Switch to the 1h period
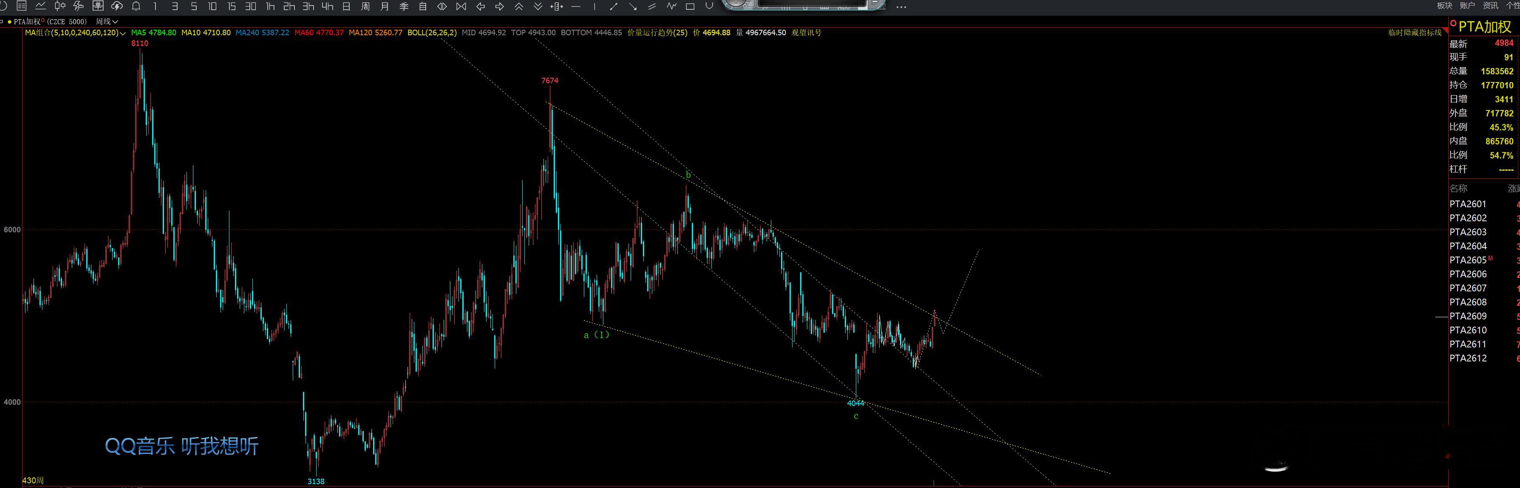 (x=270, y=6)
